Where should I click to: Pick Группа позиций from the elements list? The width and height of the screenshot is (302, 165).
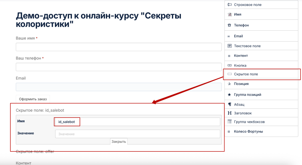(x=261, y=94)
